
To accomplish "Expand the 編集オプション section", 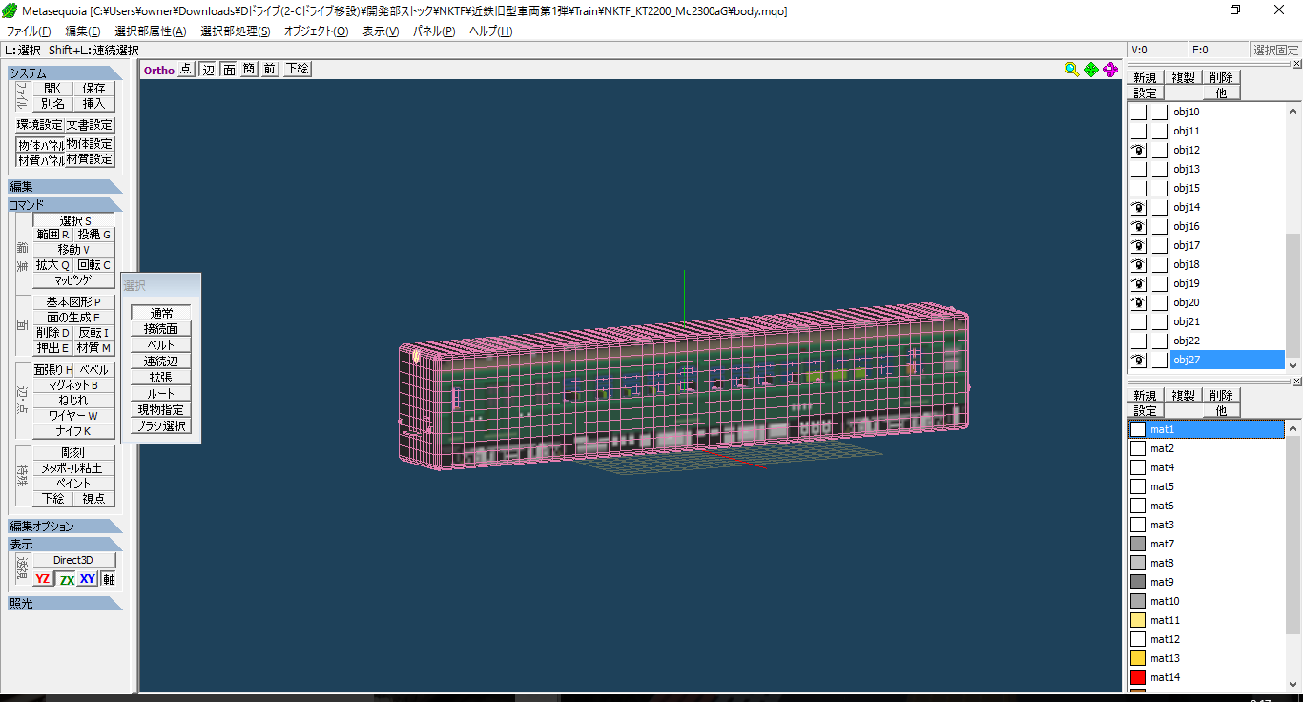I will tap(65, 526).
